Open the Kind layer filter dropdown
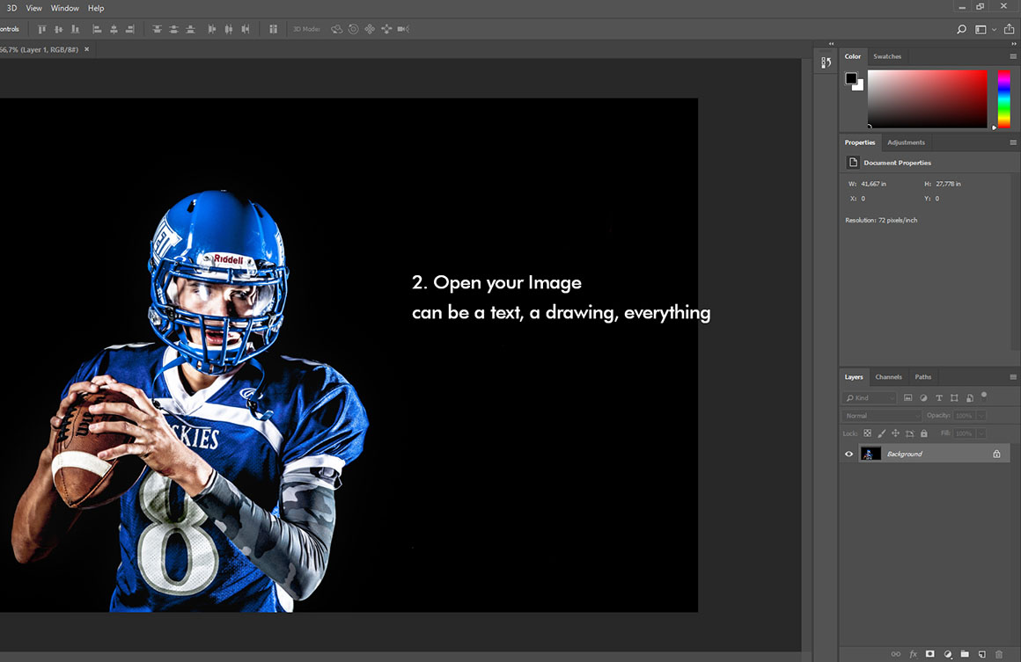The width and height of the screenshot is (1021, 662). tap(870, 398)
